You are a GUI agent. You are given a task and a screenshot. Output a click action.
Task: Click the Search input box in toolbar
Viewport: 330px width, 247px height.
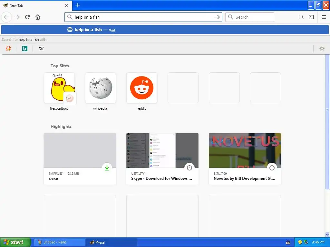[x=250, y=17]
